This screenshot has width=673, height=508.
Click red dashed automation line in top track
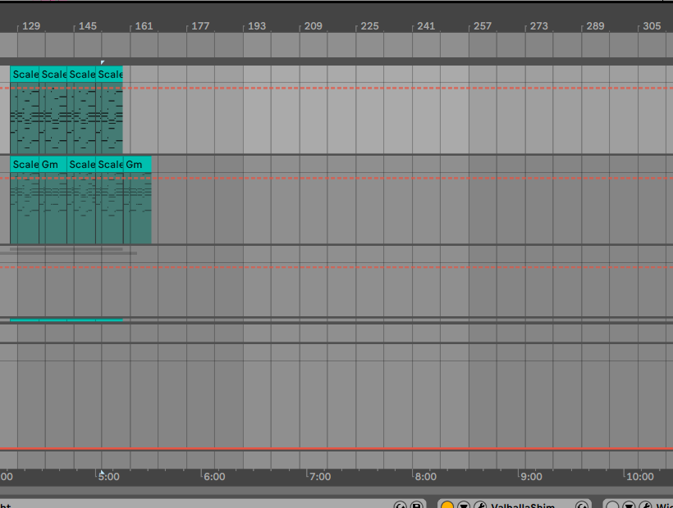tap(336, 88)
